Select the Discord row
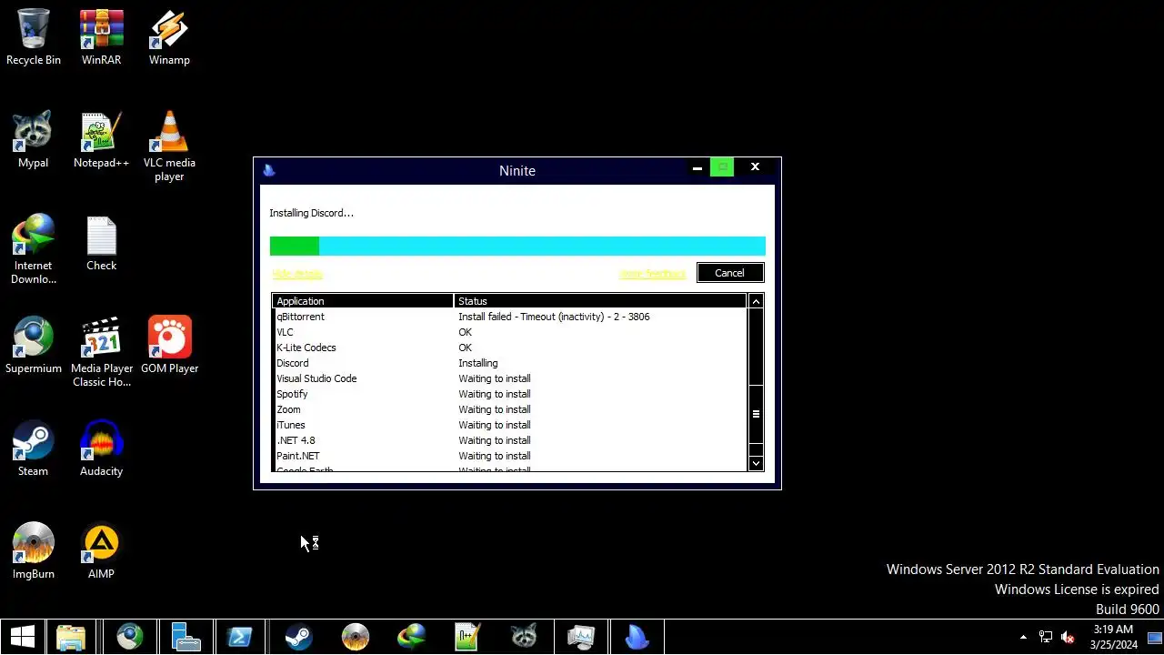This screenshot has width=1164, height=655. click(x=509, y=363)
